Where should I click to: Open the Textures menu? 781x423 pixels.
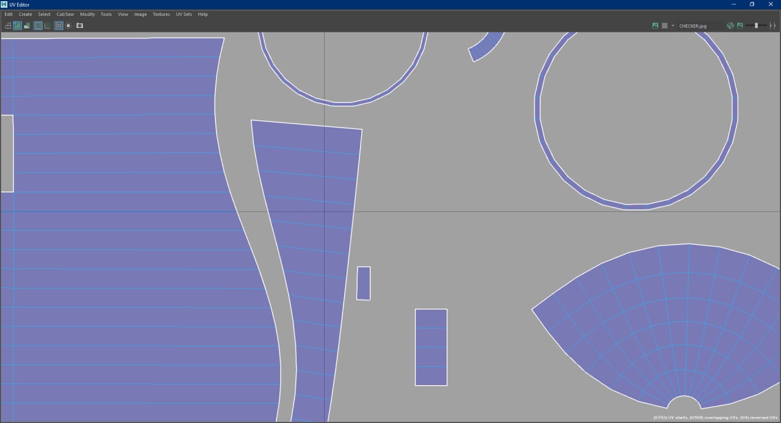click(x=162, y=14)
